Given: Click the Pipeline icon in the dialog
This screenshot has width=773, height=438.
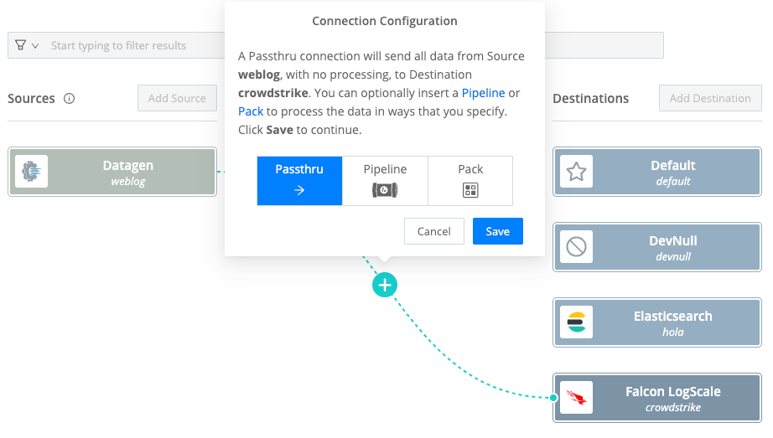Looking at the screenshot, I should click(385, 190).
